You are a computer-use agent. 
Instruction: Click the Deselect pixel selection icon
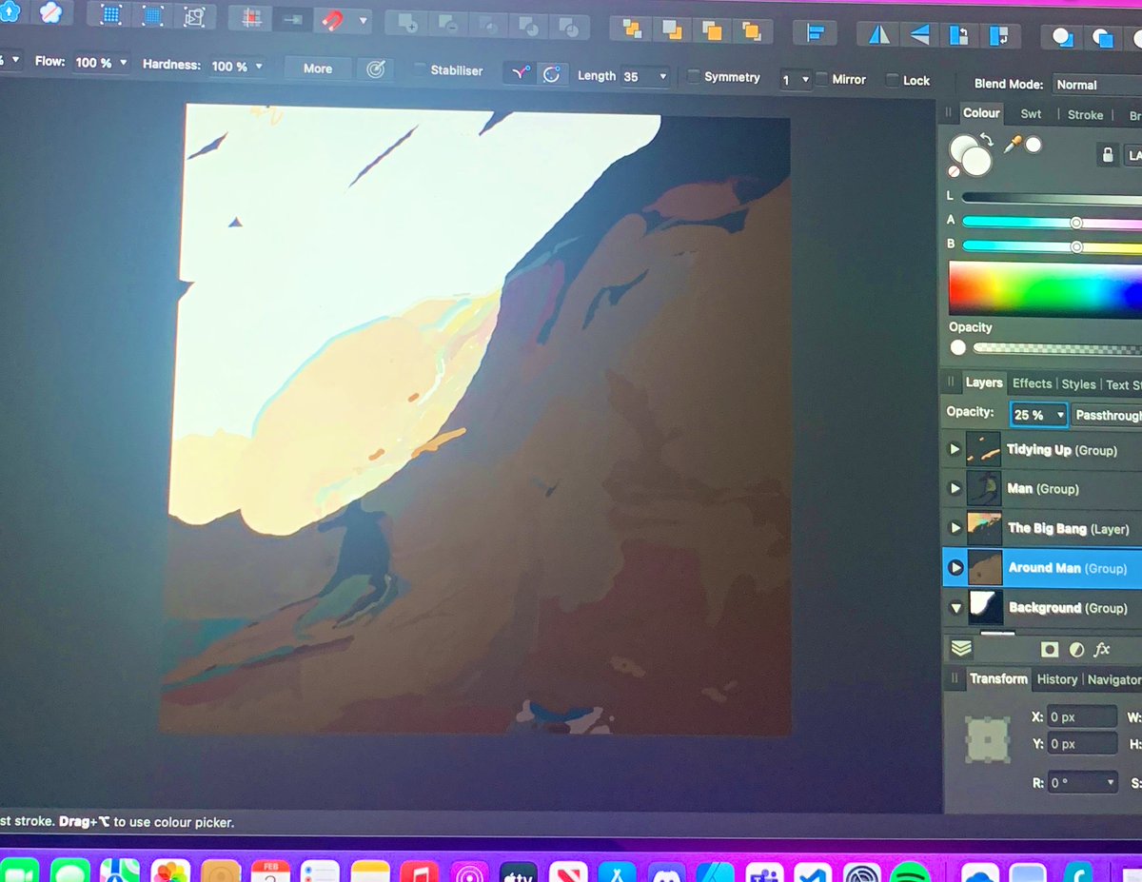click(152, 15)
